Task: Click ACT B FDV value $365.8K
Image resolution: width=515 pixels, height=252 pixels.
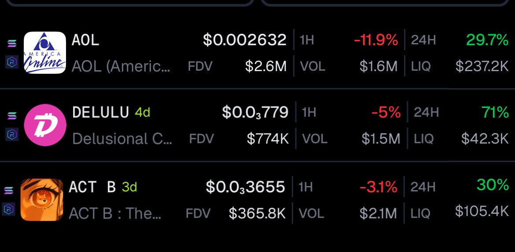Action: click(257, 214)
